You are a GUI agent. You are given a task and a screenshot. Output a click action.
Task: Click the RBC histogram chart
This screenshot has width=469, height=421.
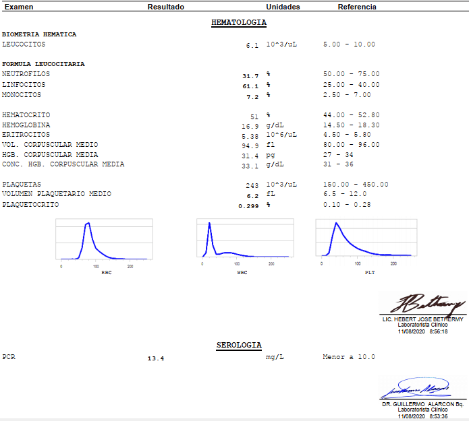106,240
